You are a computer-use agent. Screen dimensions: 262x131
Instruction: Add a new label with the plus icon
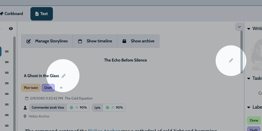point(61,88)
